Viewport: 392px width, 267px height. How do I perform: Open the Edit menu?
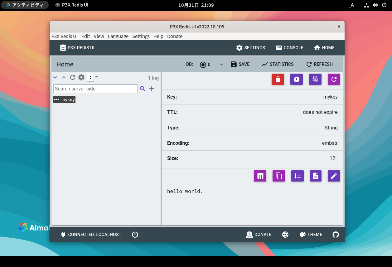(x=86, y=36)
